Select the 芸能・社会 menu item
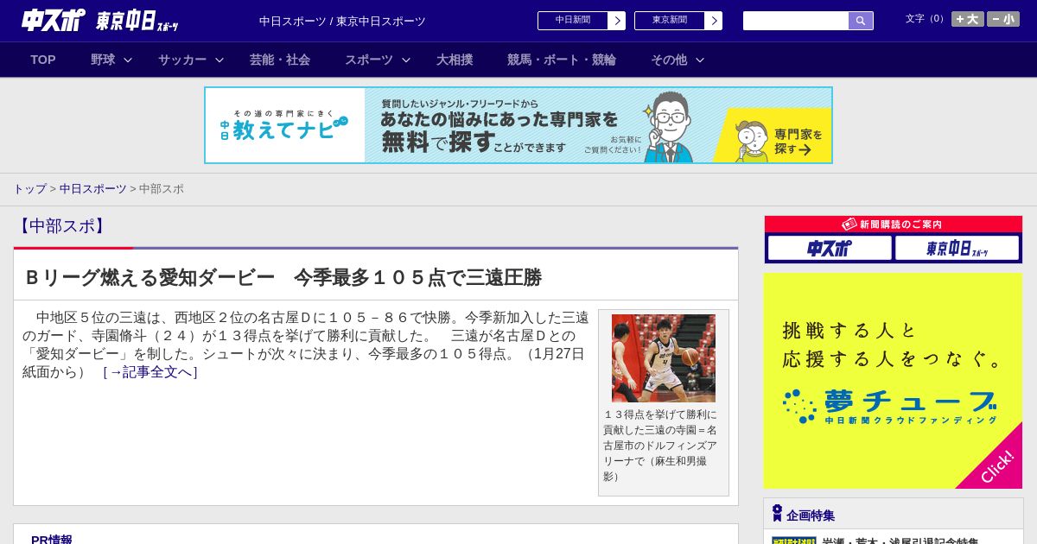1037x544 pixels. (280, 60)
